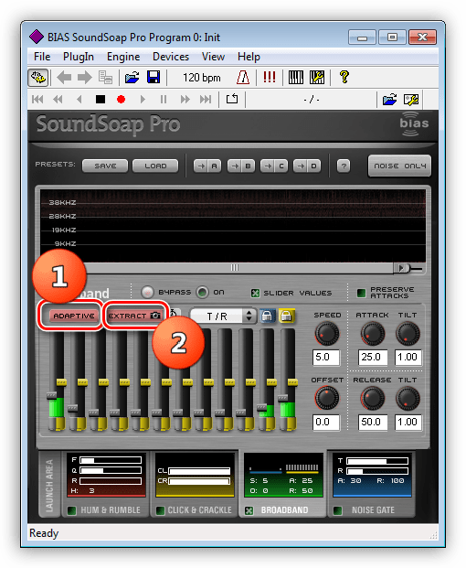Viewport: 466px width, 568px height.
Task: Open keyboard configuration wrench icon
Action: 317,77
